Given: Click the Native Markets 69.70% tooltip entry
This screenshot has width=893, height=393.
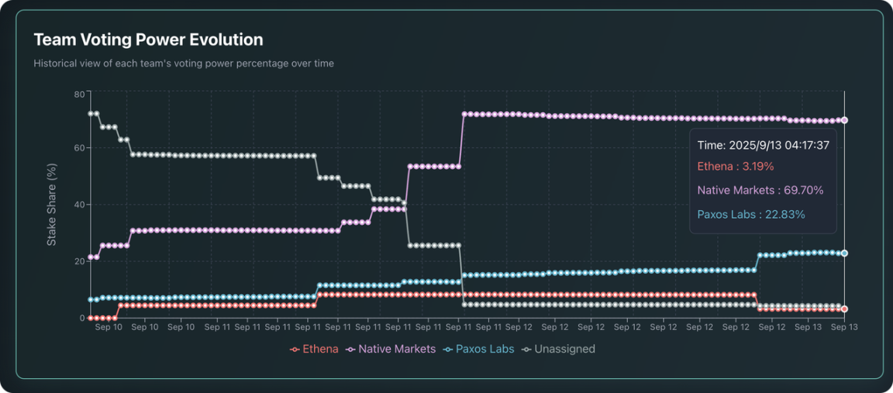Looking at the screenshot, I should [760, 190].
